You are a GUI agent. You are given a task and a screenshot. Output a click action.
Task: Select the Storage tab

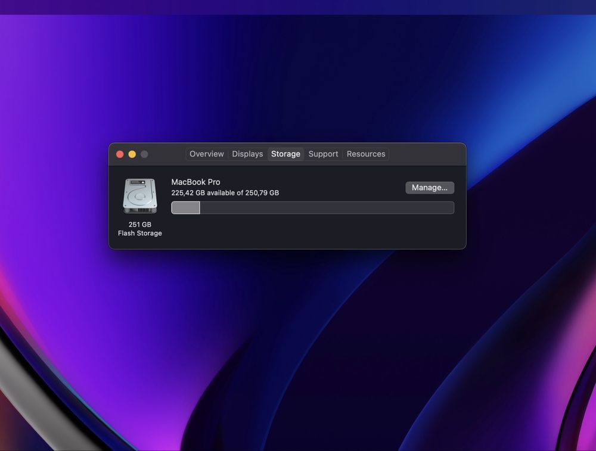(285, 154)
